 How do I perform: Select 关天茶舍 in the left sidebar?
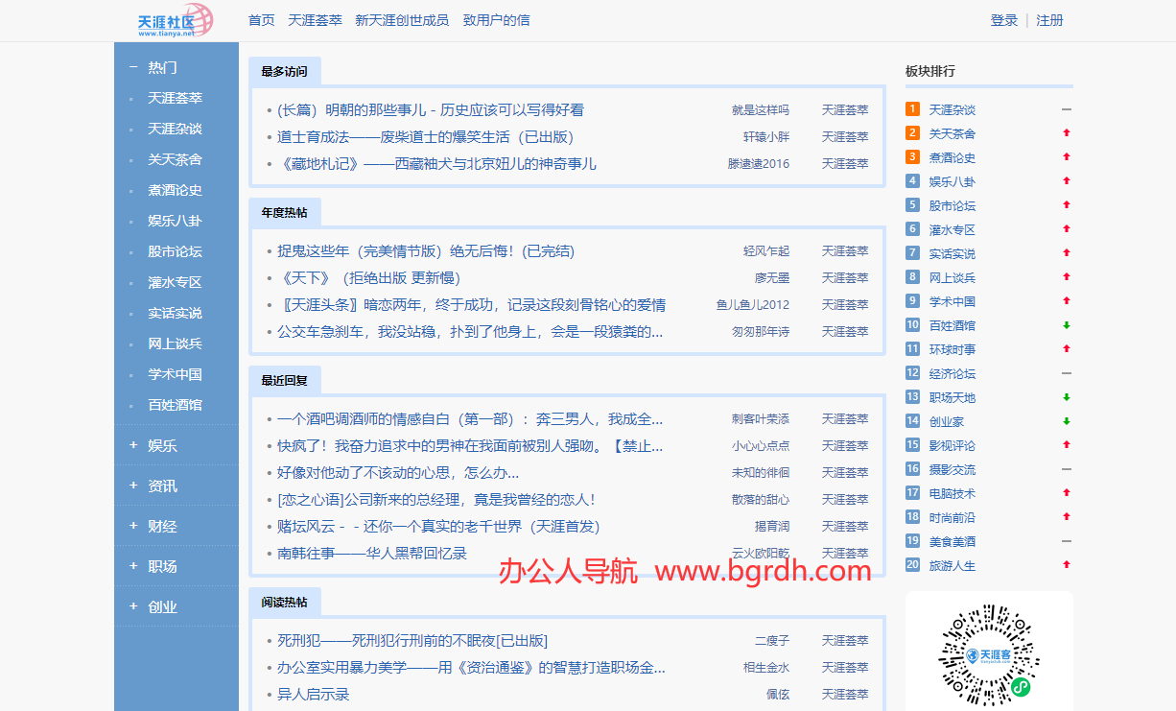[x=175, y=159]
